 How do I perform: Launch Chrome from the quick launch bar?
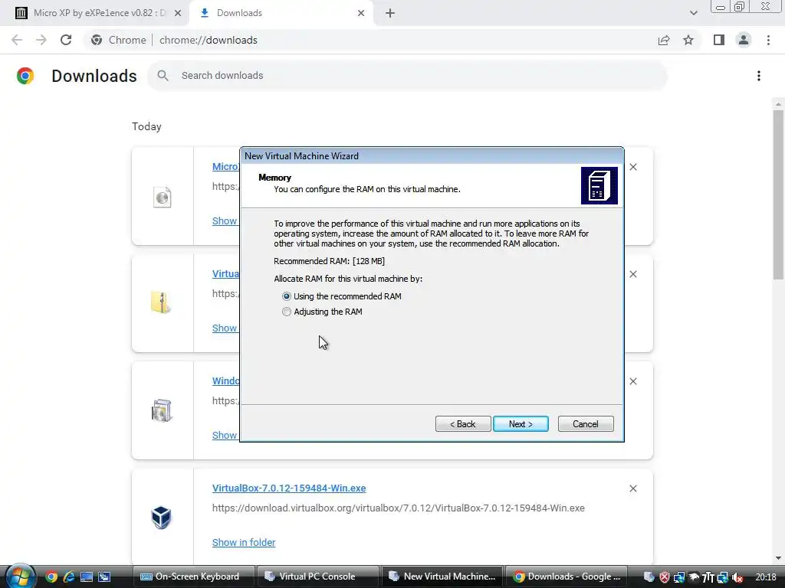click(51, 577)
